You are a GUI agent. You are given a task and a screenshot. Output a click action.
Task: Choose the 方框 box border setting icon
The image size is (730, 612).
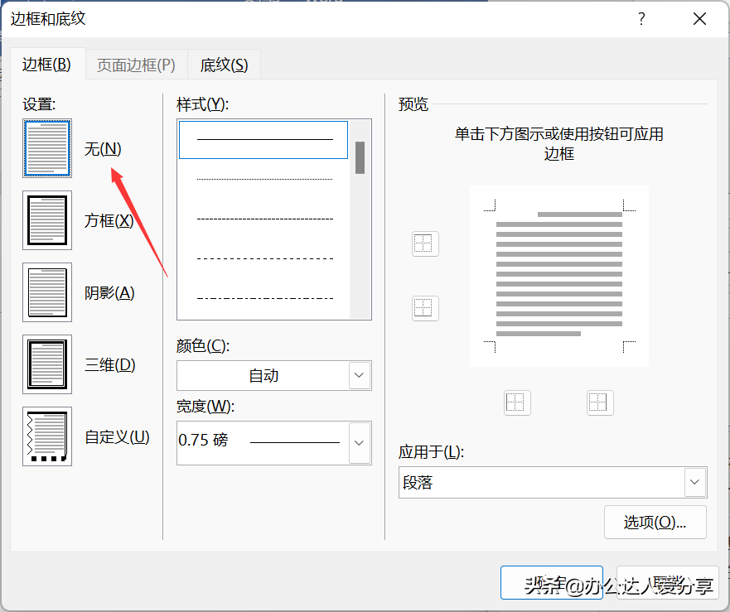tap(47, 220)
